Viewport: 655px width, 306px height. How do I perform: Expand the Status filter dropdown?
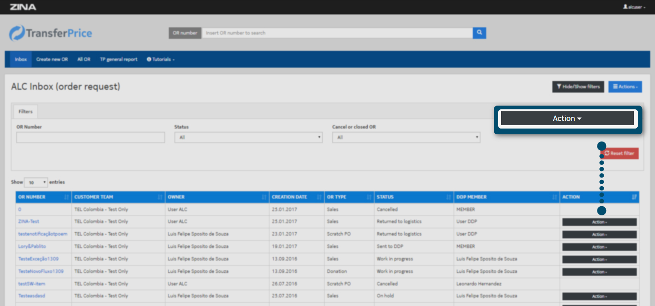(x=248, y=138)
